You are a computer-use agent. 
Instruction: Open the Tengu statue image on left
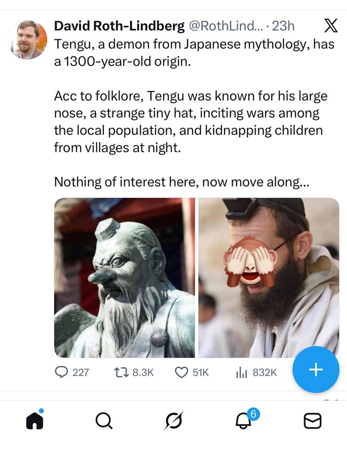click(x=124, y=275)
